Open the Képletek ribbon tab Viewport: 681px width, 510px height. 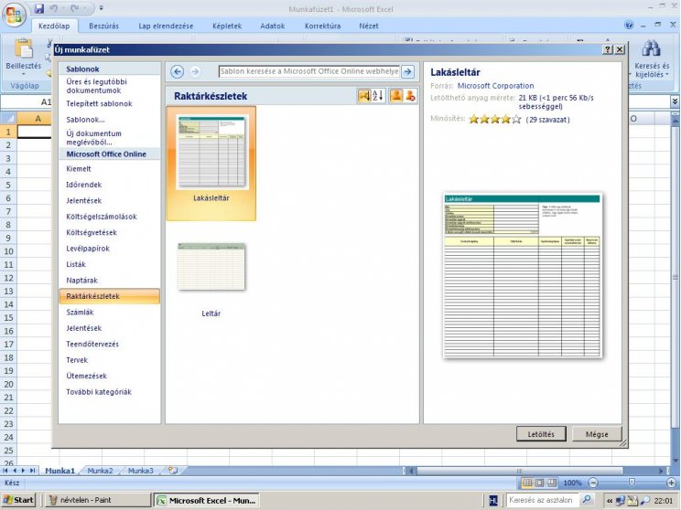227,26
